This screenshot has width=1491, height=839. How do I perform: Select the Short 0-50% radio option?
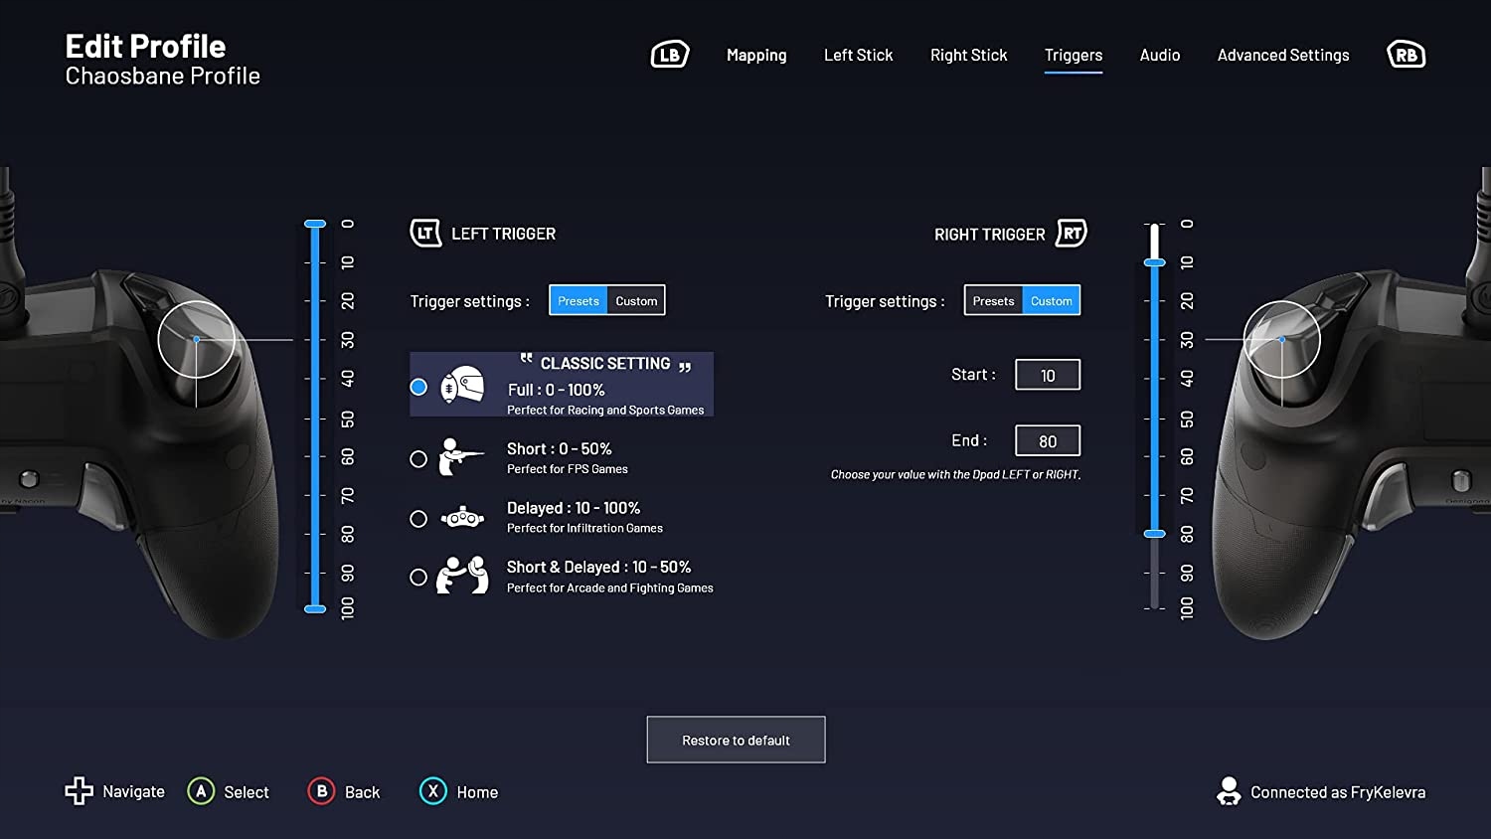(x=418, y=459)
